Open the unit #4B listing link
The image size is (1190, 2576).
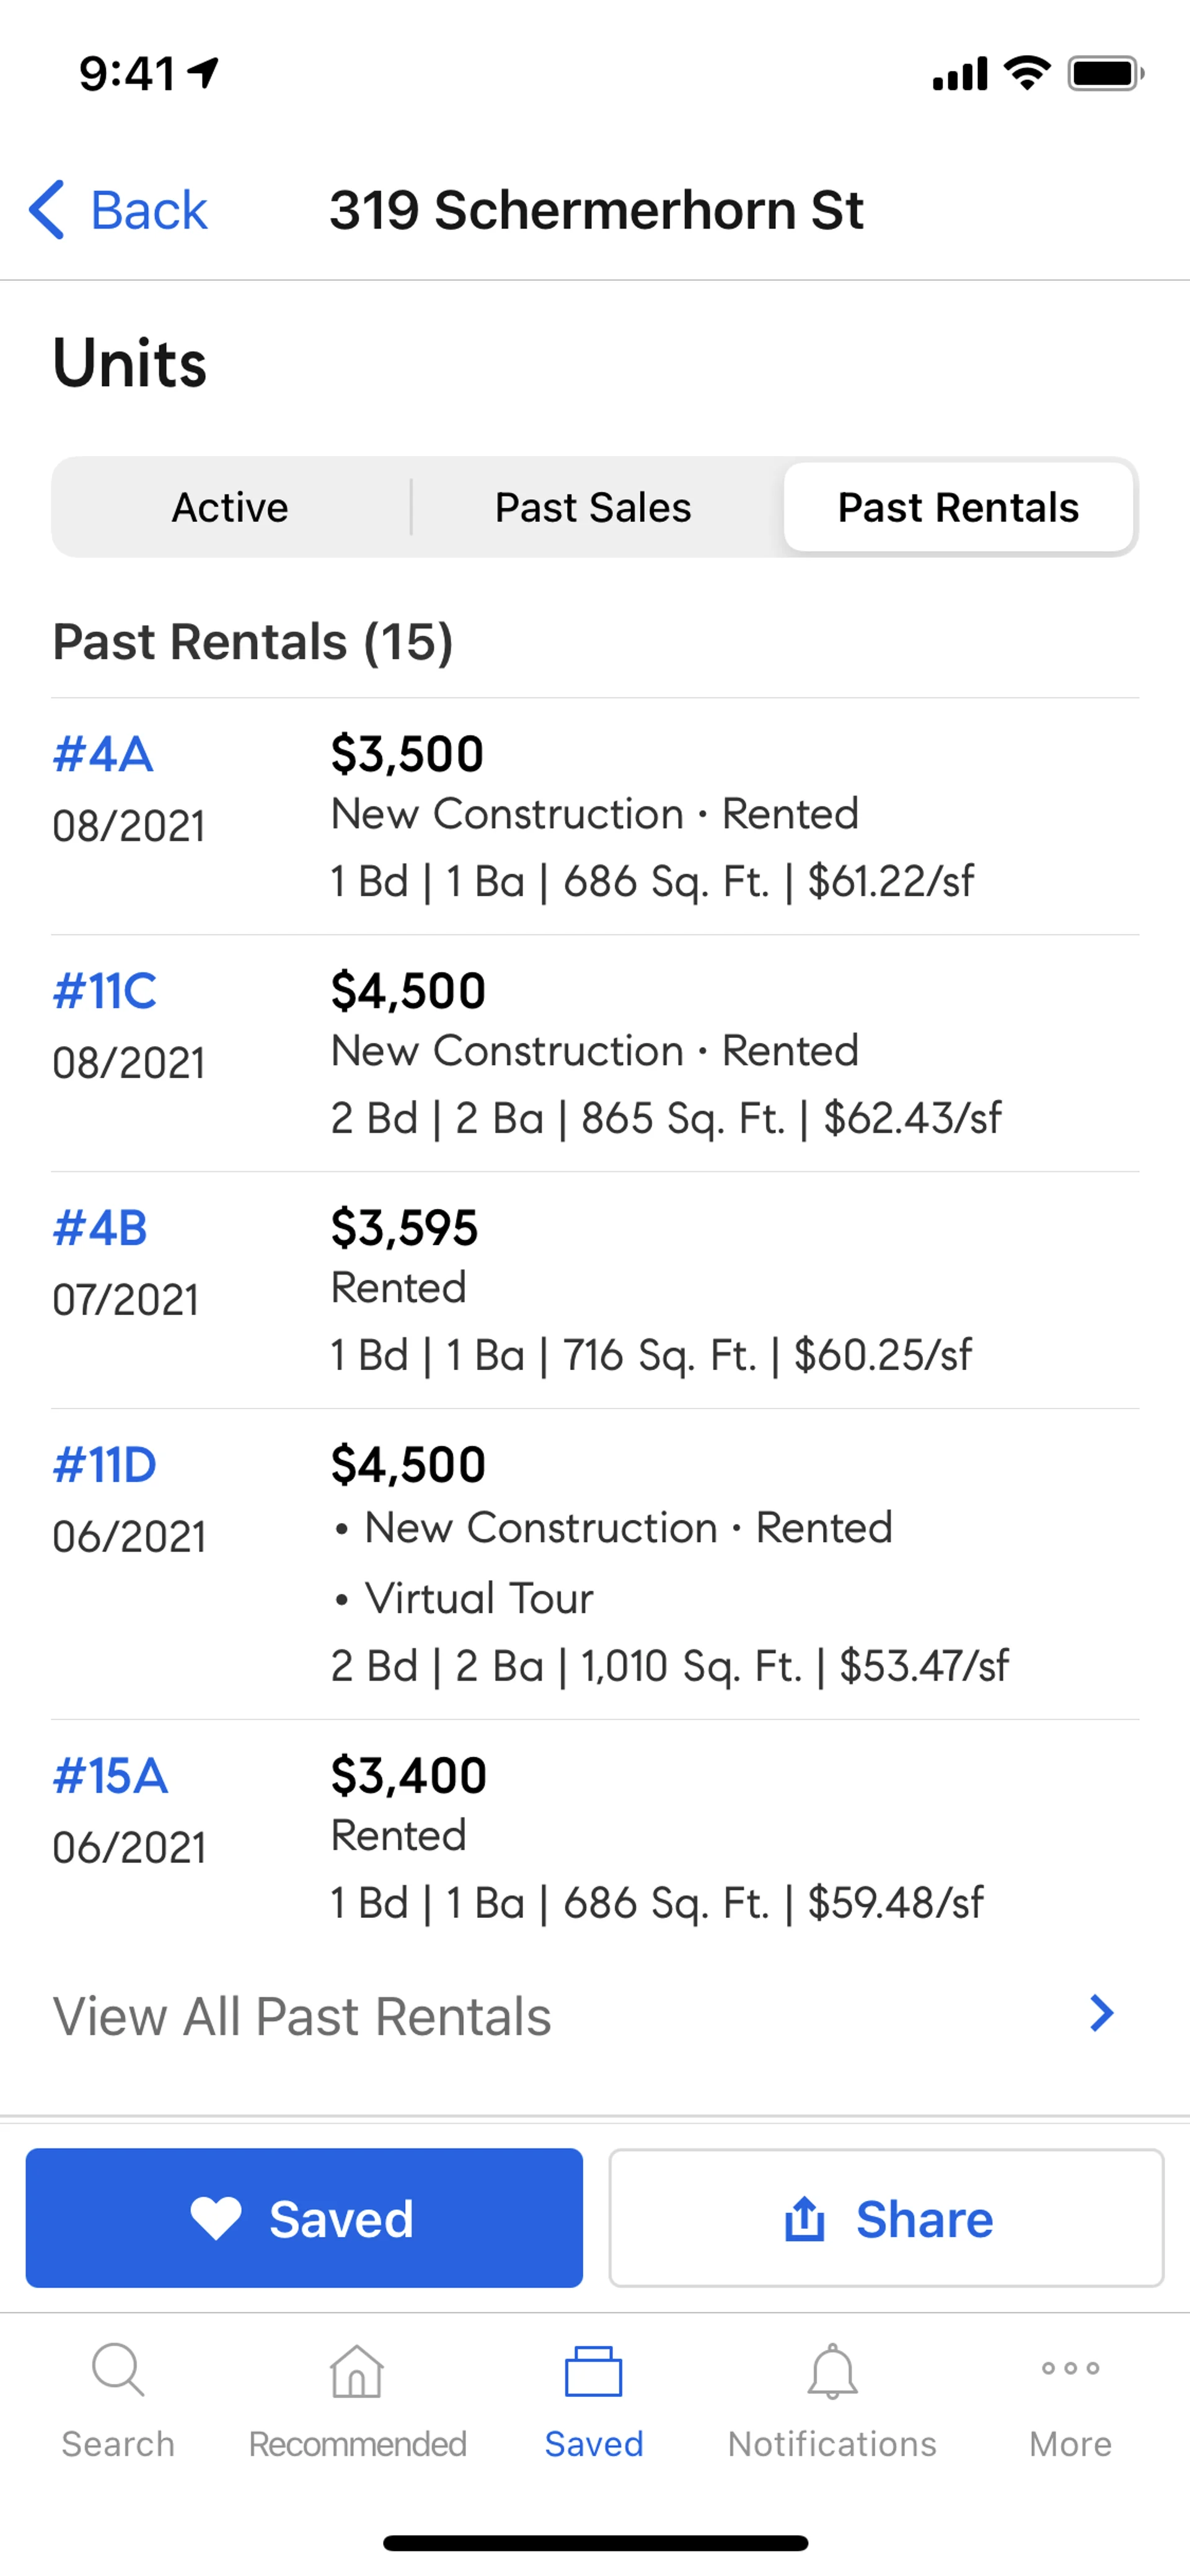point(100,1228)
